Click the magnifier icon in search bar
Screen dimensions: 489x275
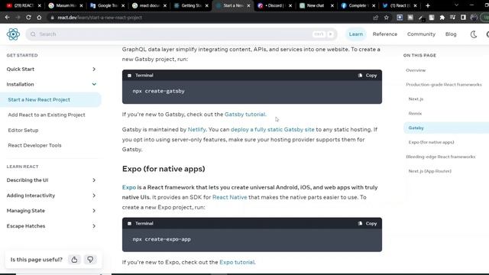coord(33,34)
